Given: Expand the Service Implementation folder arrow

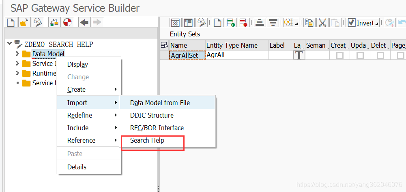Looking at the screenshot, I should tap(17, 63).
